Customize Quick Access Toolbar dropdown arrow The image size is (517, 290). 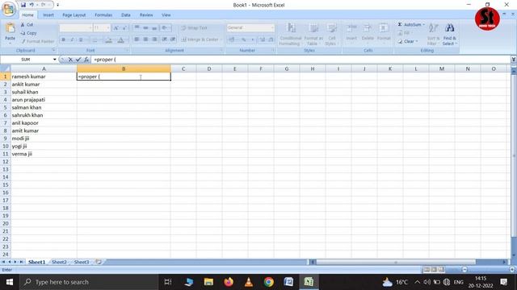pyautogui.click(x=57, y=5)
